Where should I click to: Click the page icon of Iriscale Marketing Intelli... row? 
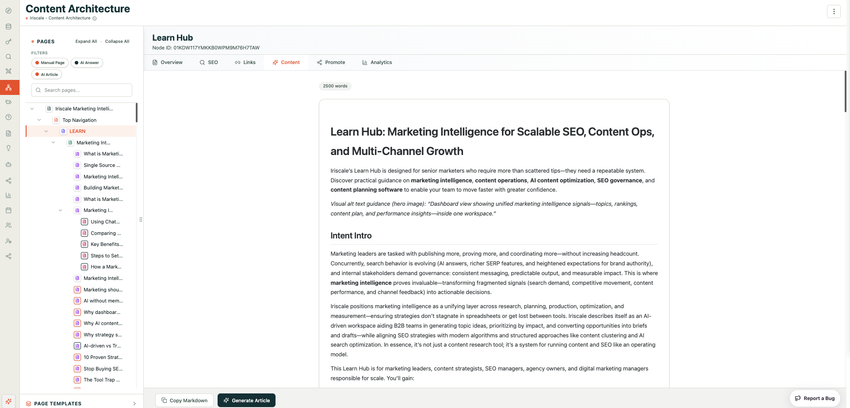coord(49,109)
